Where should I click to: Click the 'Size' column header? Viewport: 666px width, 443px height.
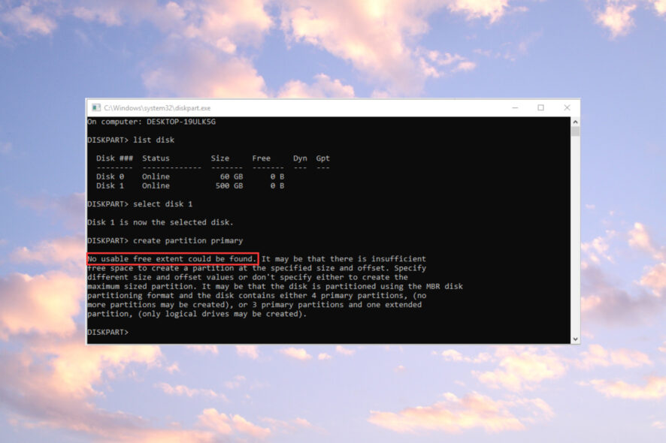(x=220, y=158)
